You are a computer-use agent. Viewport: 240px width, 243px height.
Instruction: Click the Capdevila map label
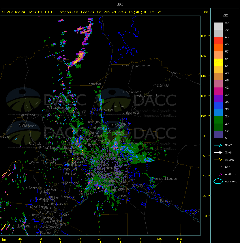click(77, 112)
